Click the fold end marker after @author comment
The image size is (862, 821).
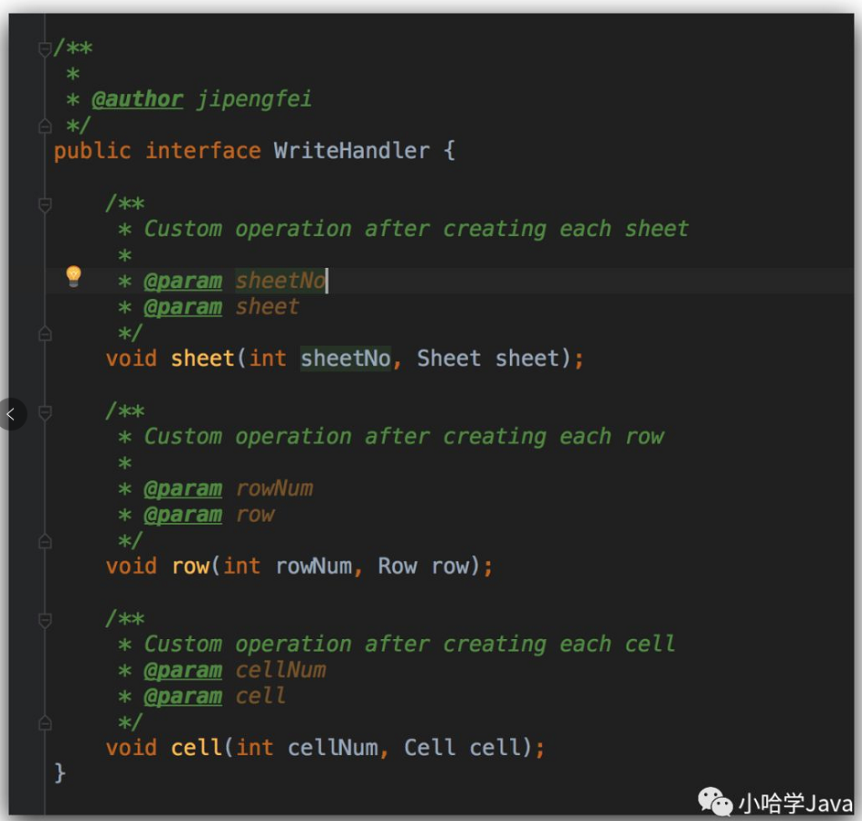[x=45, y=126]
